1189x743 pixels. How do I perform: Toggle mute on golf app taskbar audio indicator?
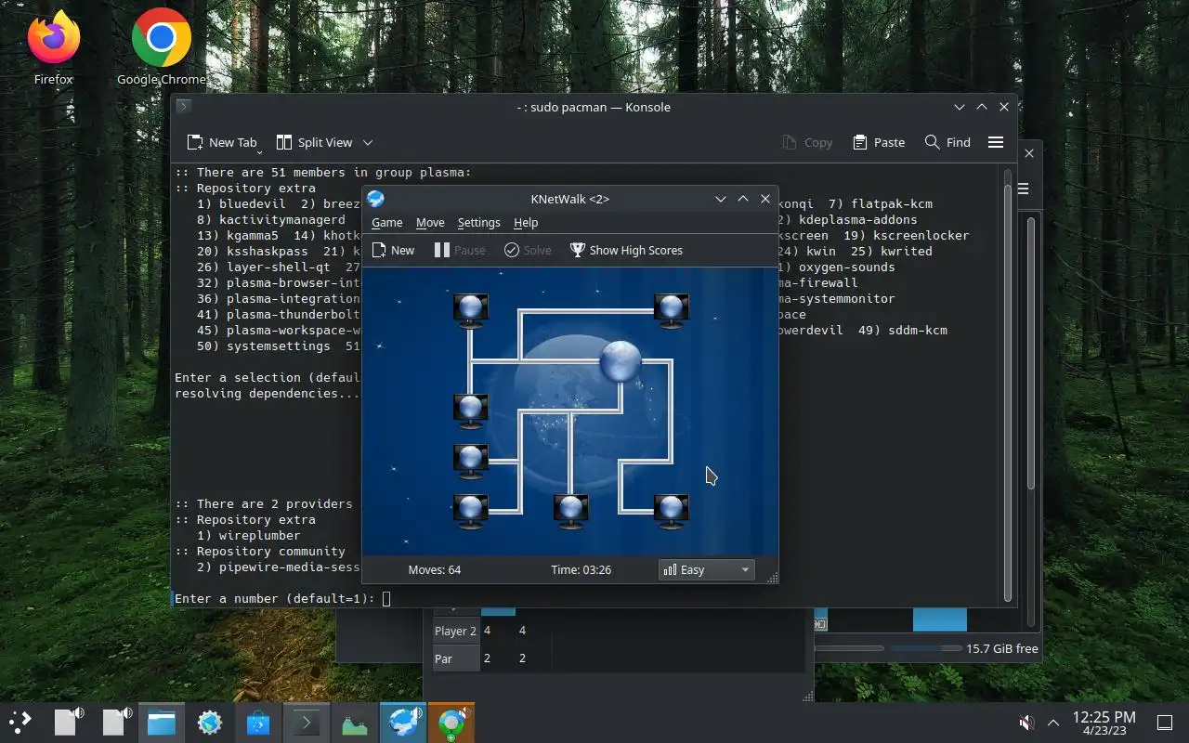tap(467, 712)
